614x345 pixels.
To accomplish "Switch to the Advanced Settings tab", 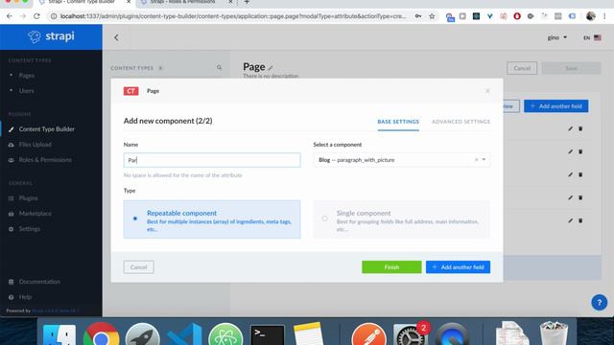I will click(x=460, y=122).
